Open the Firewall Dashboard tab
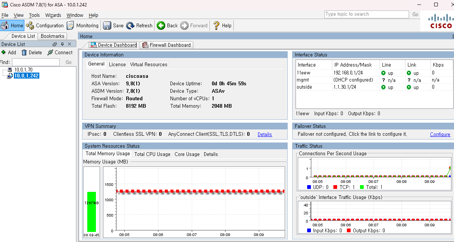The image size is (454, 242). [x=166, y=45]
